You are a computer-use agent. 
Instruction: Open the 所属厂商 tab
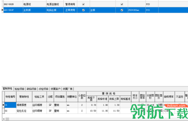(x=68, y=89)
